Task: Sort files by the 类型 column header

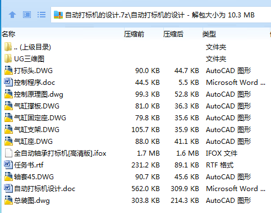Action: click(209, 34)
